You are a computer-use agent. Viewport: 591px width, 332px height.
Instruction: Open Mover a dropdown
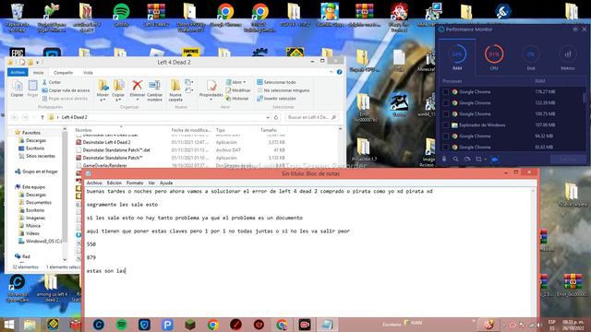pos(103,98)
